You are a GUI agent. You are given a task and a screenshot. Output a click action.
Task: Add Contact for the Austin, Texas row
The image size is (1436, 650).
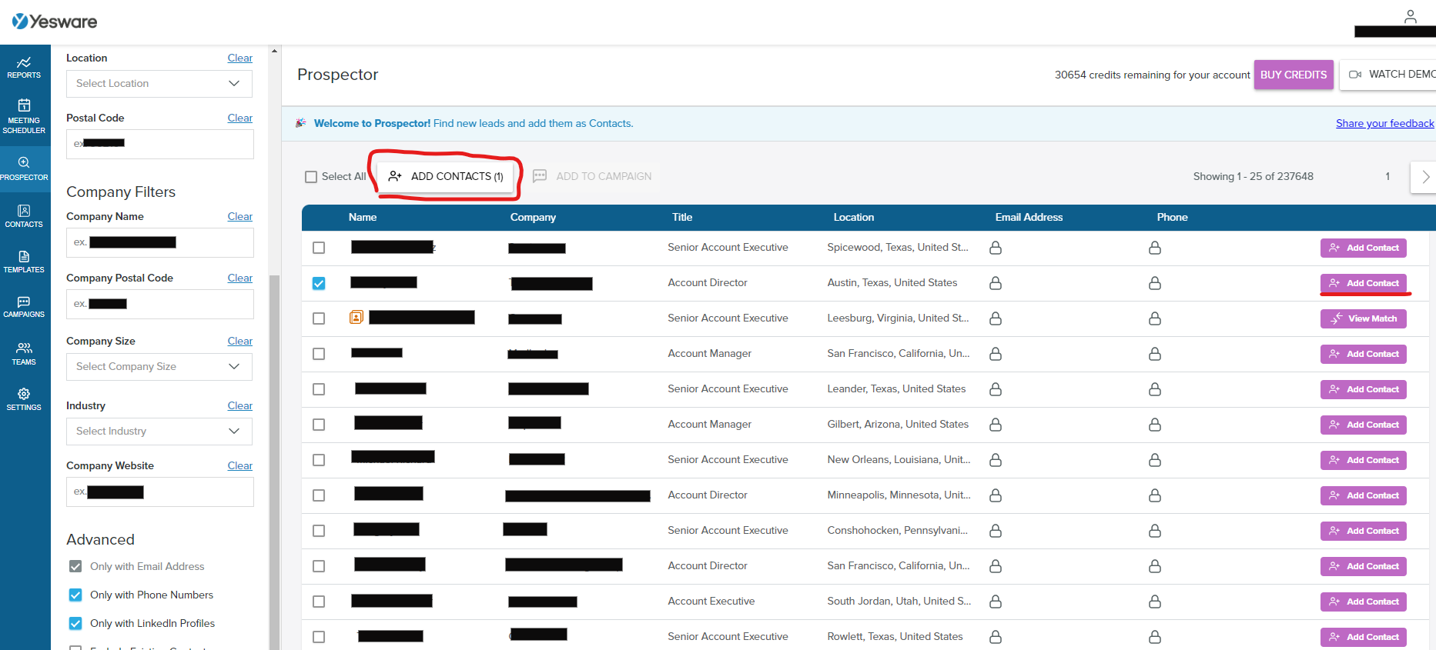pos(1364,283)
